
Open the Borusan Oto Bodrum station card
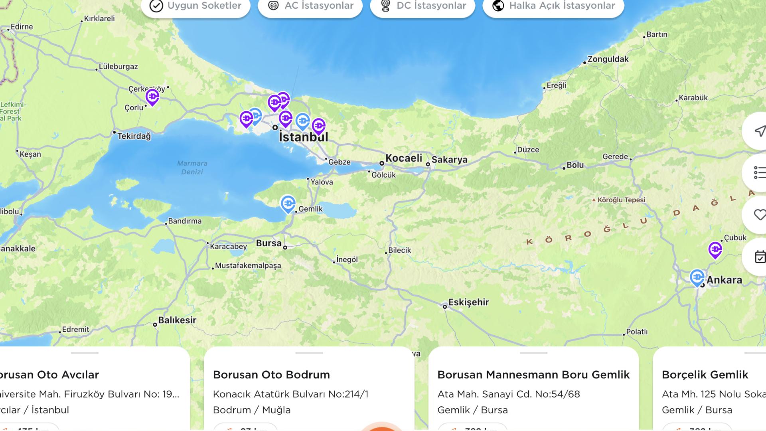tap(309, 388)
